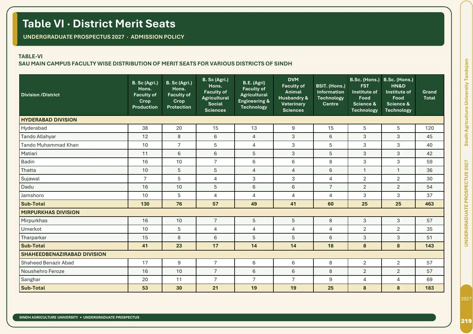Click Tando Muhammad Khan's Grand Total "40"

(429, 145)
